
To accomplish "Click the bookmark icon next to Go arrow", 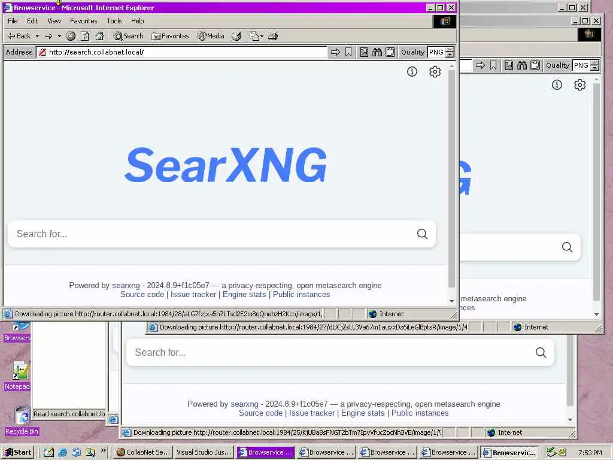I will 348,52.
